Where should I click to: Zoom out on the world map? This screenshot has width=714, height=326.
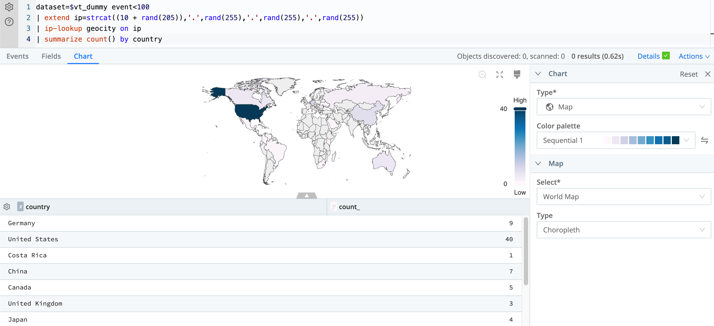(482, 75)
